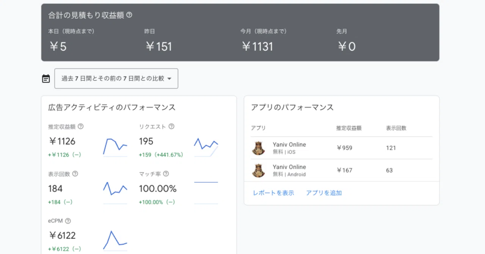Click the リクエスト sparkline chart
This screenshot has width=485, height=254.
[x=206, y=147]
